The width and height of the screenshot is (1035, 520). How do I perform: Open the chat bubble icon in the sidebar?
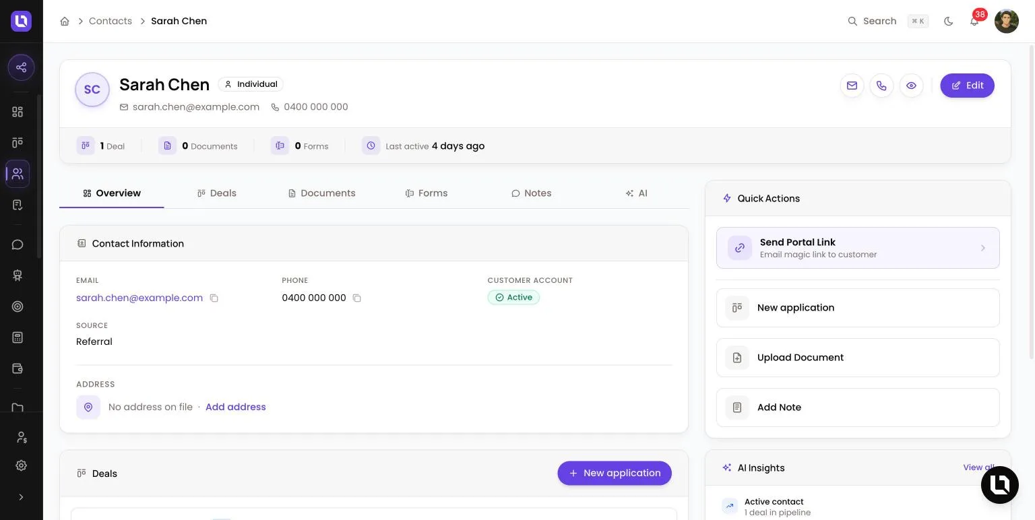tap(18, 245)
